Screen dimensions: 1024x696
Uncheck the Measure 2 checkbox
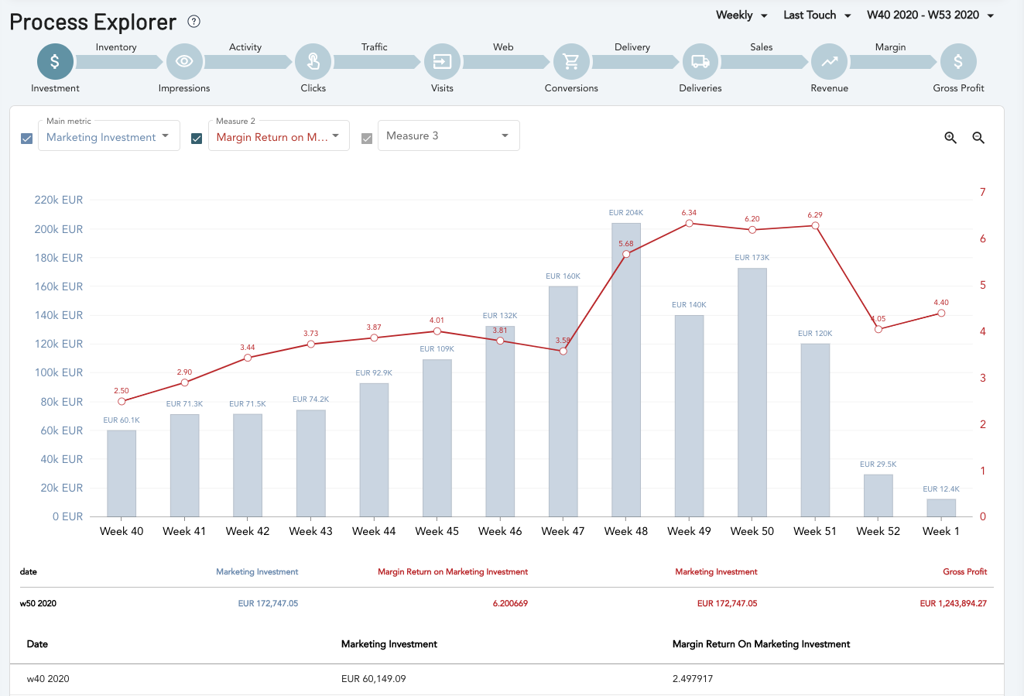197,139
